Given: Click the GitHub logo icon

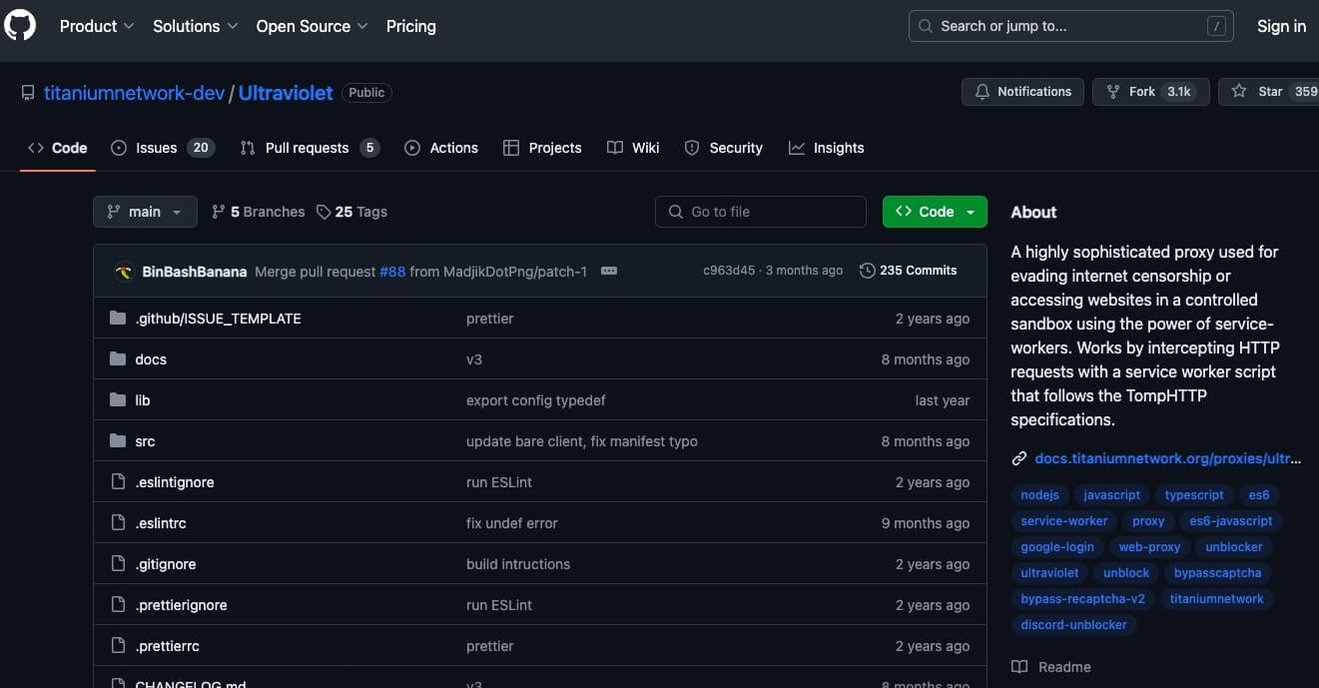Looking at the screenshot, I should pos(20,26).
